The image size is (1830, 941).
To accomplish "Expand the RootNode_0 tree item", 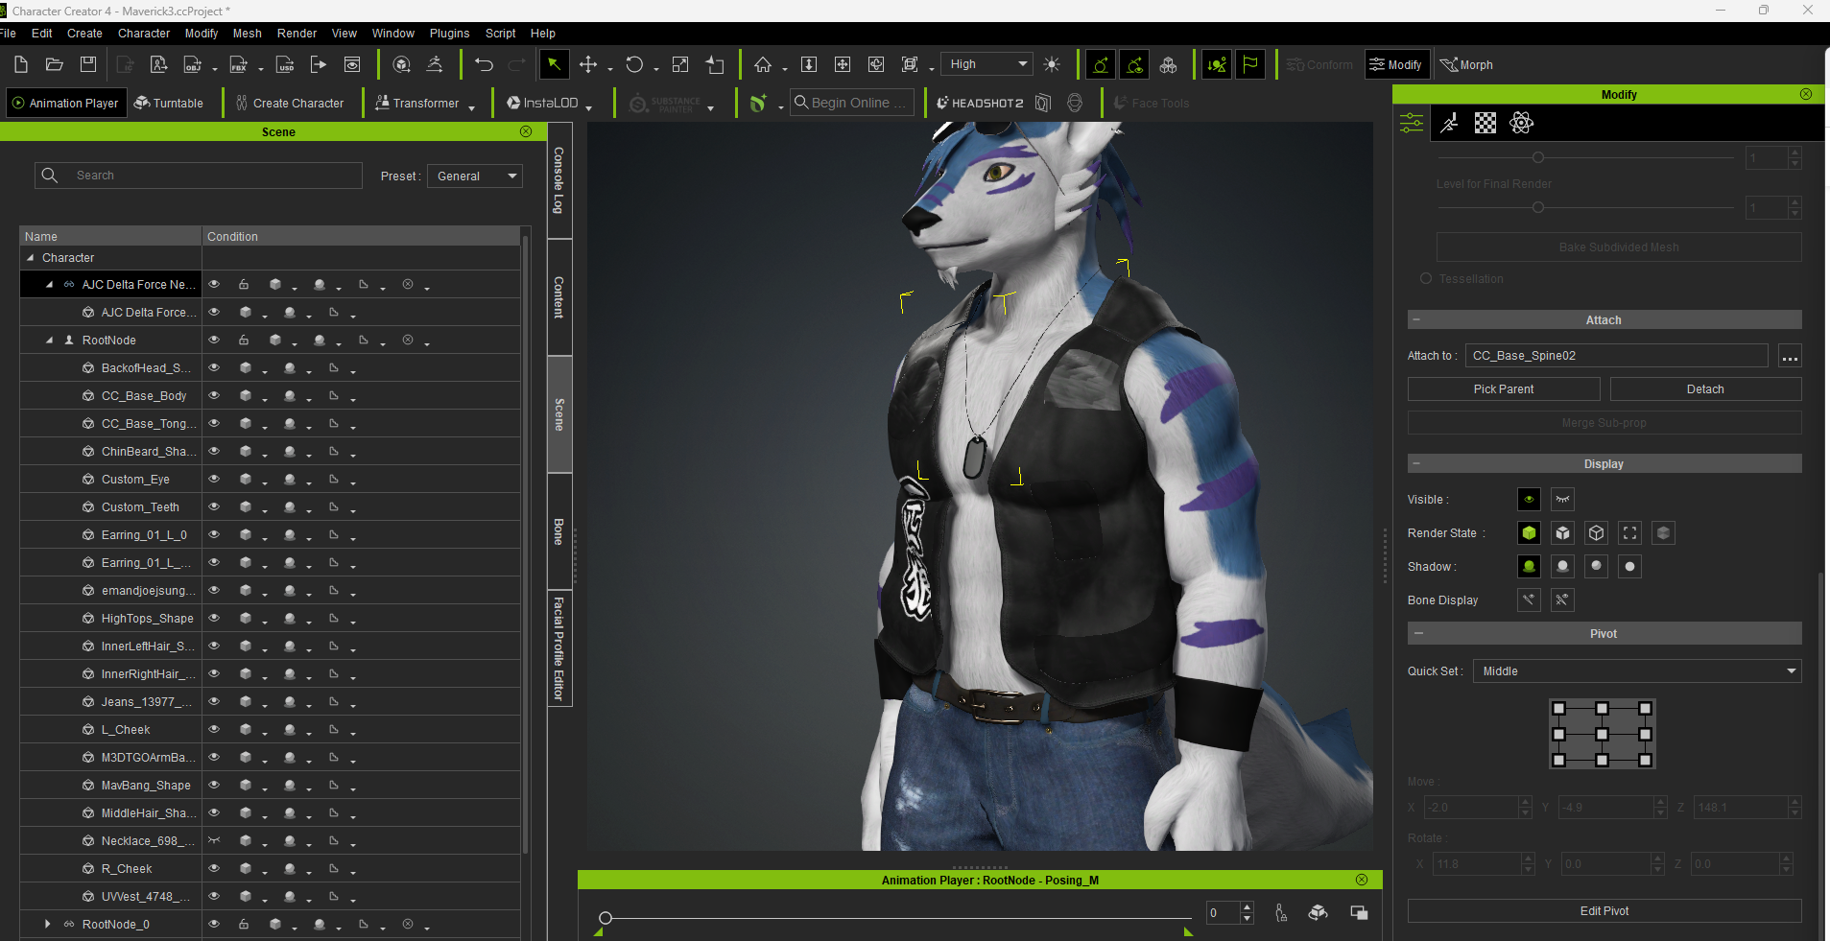I will point(48,924).
